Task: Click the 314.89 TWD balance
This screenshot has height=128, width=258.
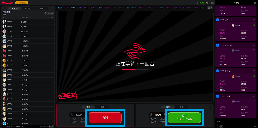Action: click(x=203, y=3)
